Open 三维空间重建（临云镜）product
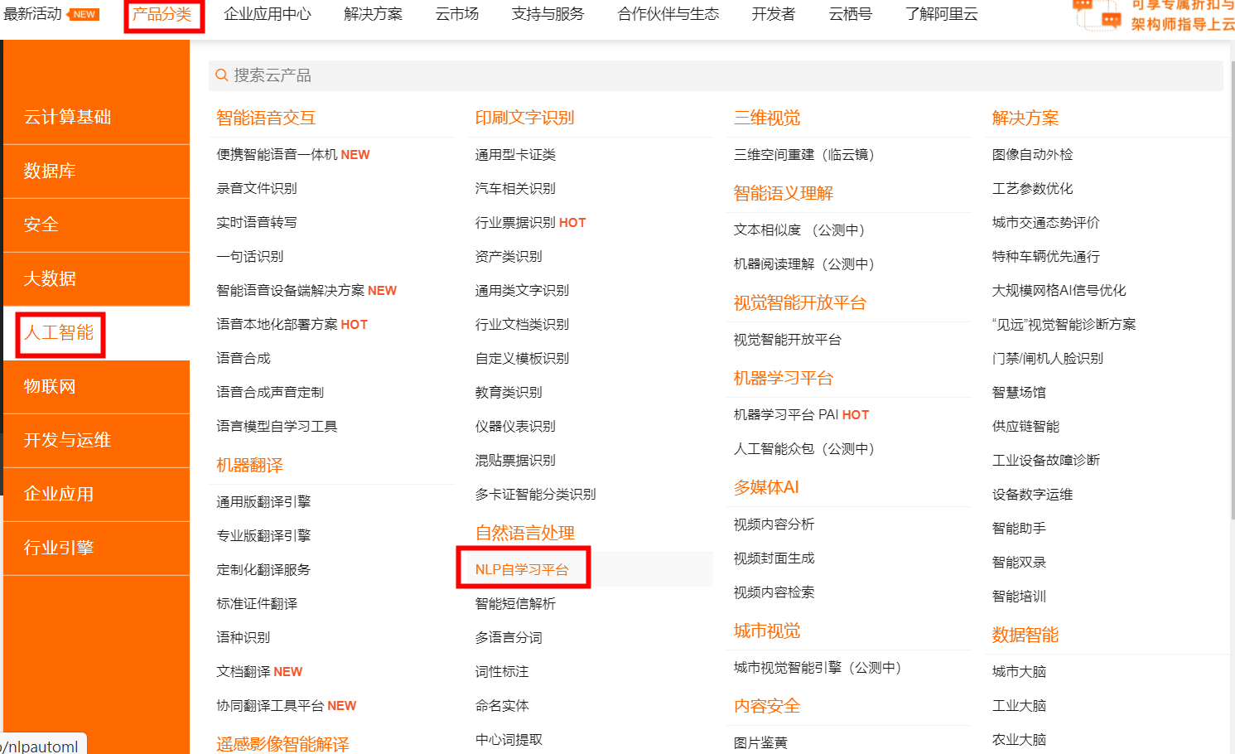Image resolution: width=1235 pixels, height=754 pixels. 804,155
